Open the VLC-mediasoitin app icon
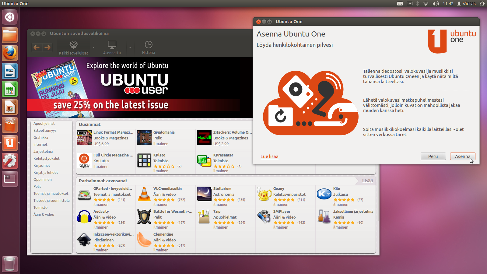The height and width of the screenshot is (274, 487). click(x=144, y=194)
